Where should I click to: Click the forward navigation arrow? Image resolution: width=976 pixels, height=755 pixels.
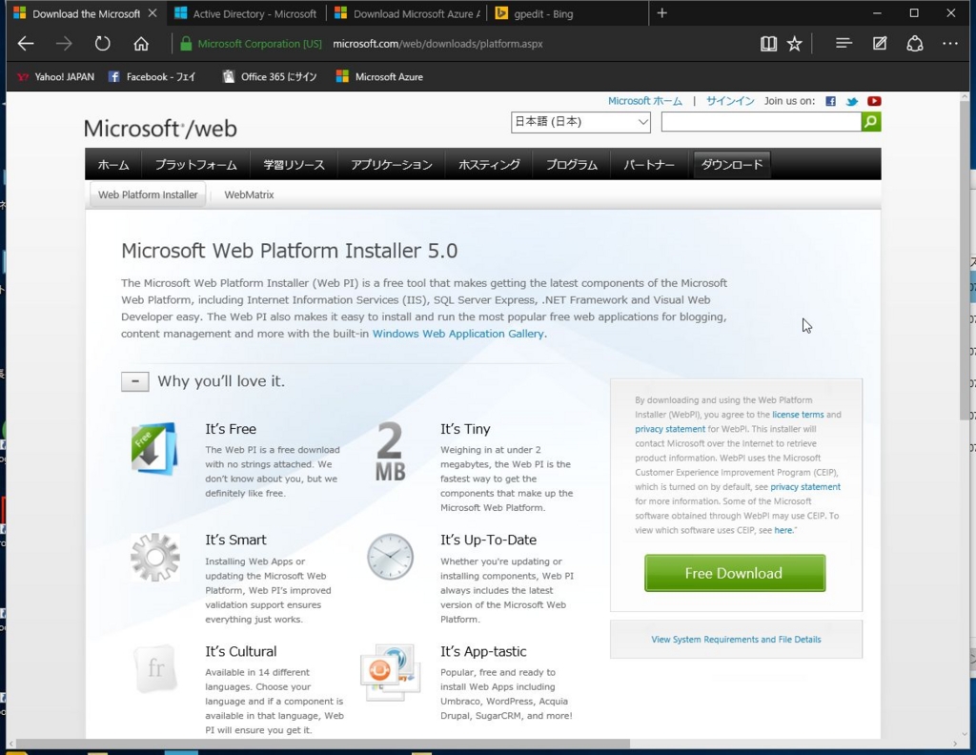[64, 44]
